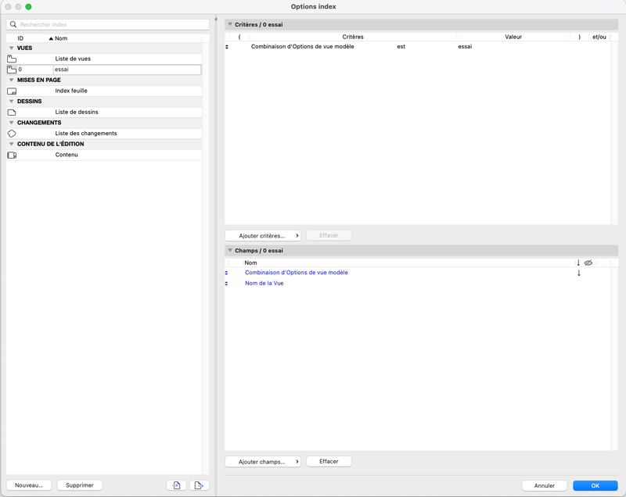Screen dimensions: 626x497
Task: Click the green window zoom button
Action: point(28,7)
